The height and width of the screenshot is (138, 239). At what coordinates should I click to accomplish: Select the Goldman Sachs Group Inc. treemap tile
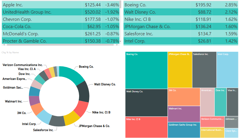184,130
